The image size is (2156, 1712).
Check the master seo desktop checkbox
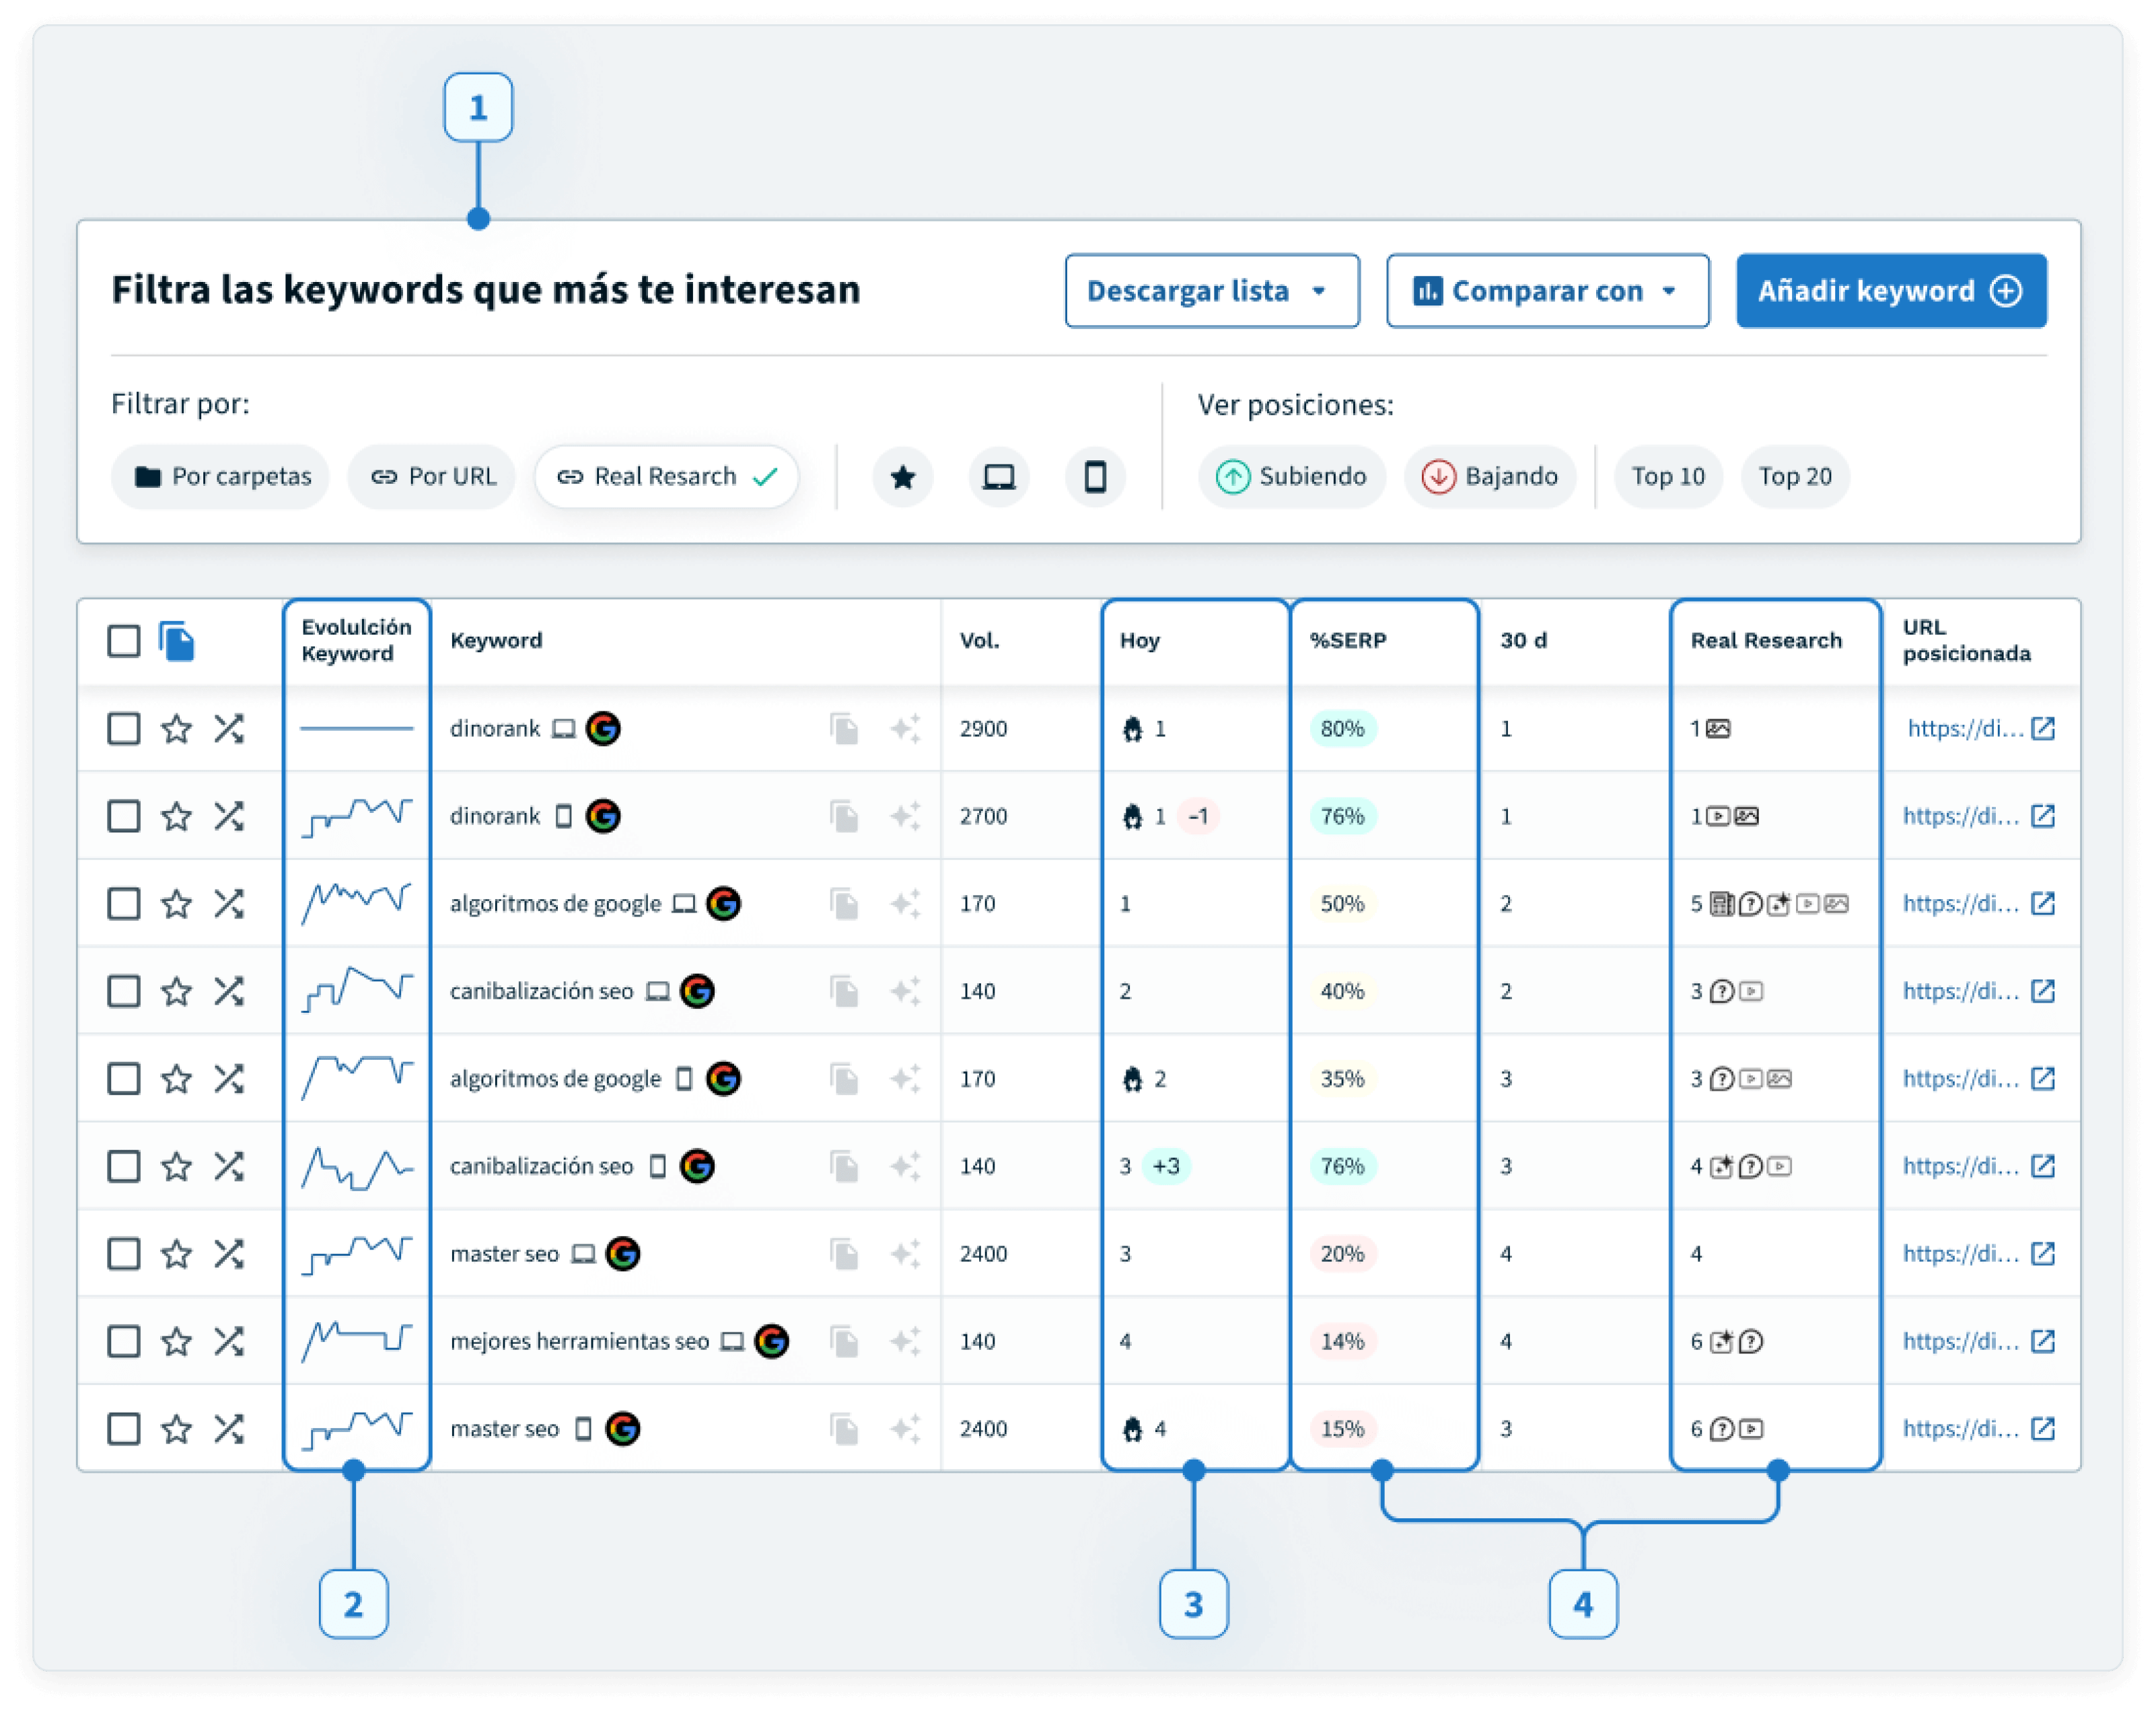(x=124, y=1253)
